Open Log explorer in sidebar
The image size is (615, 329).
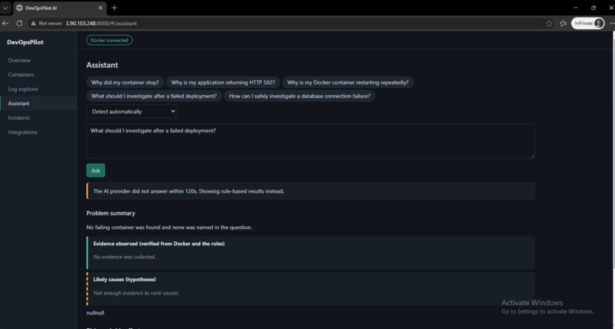click(23, 89)
